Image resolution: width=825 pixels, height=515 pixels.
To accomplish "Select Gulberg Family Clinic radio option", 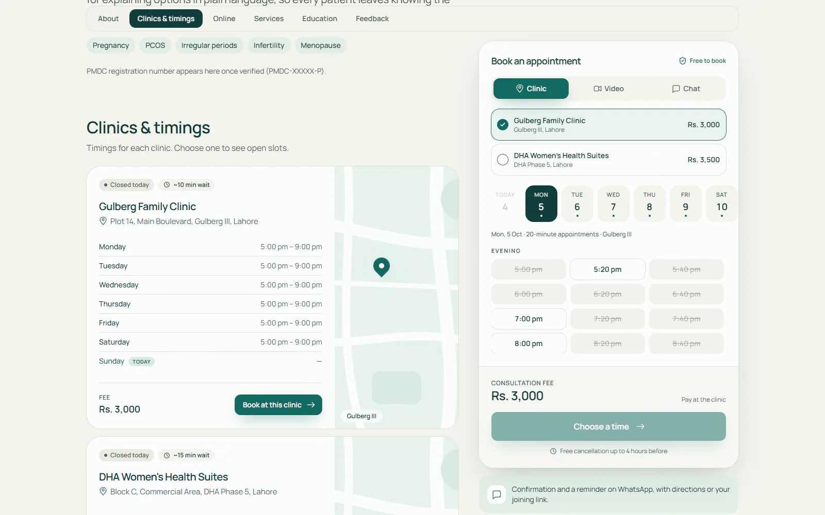I will 608,125.
